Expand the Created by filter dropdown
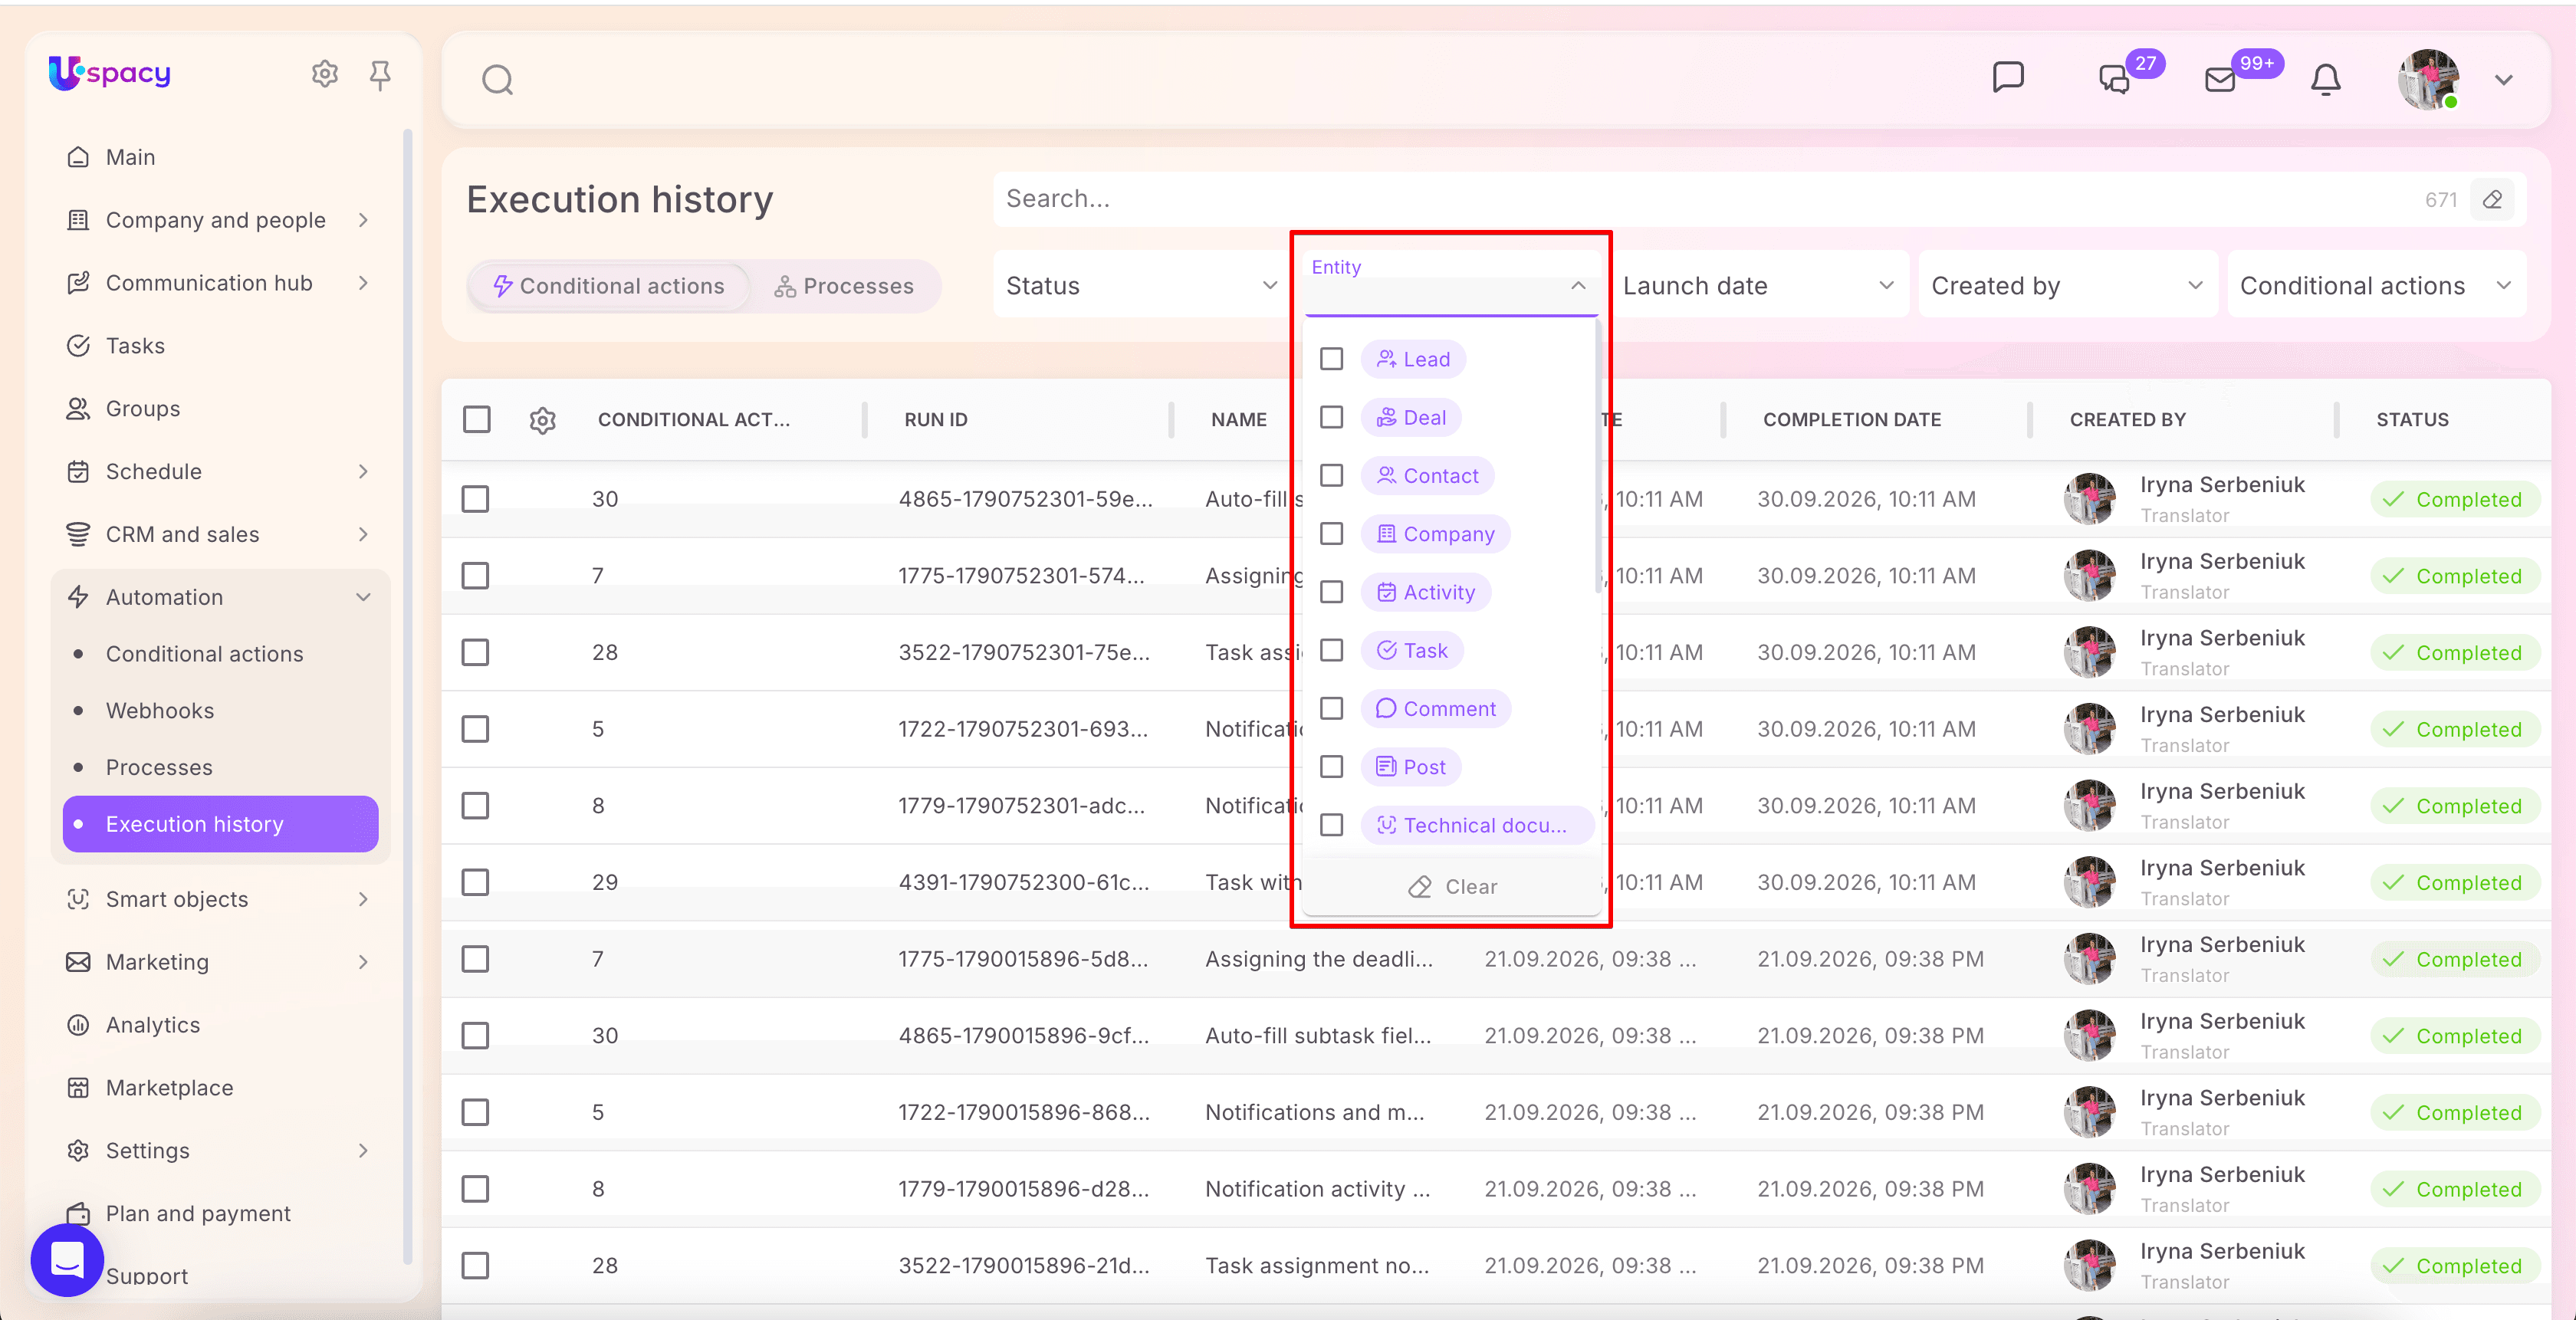This screenshot has height=1320, width=2576. click(x=2067, y=285)
